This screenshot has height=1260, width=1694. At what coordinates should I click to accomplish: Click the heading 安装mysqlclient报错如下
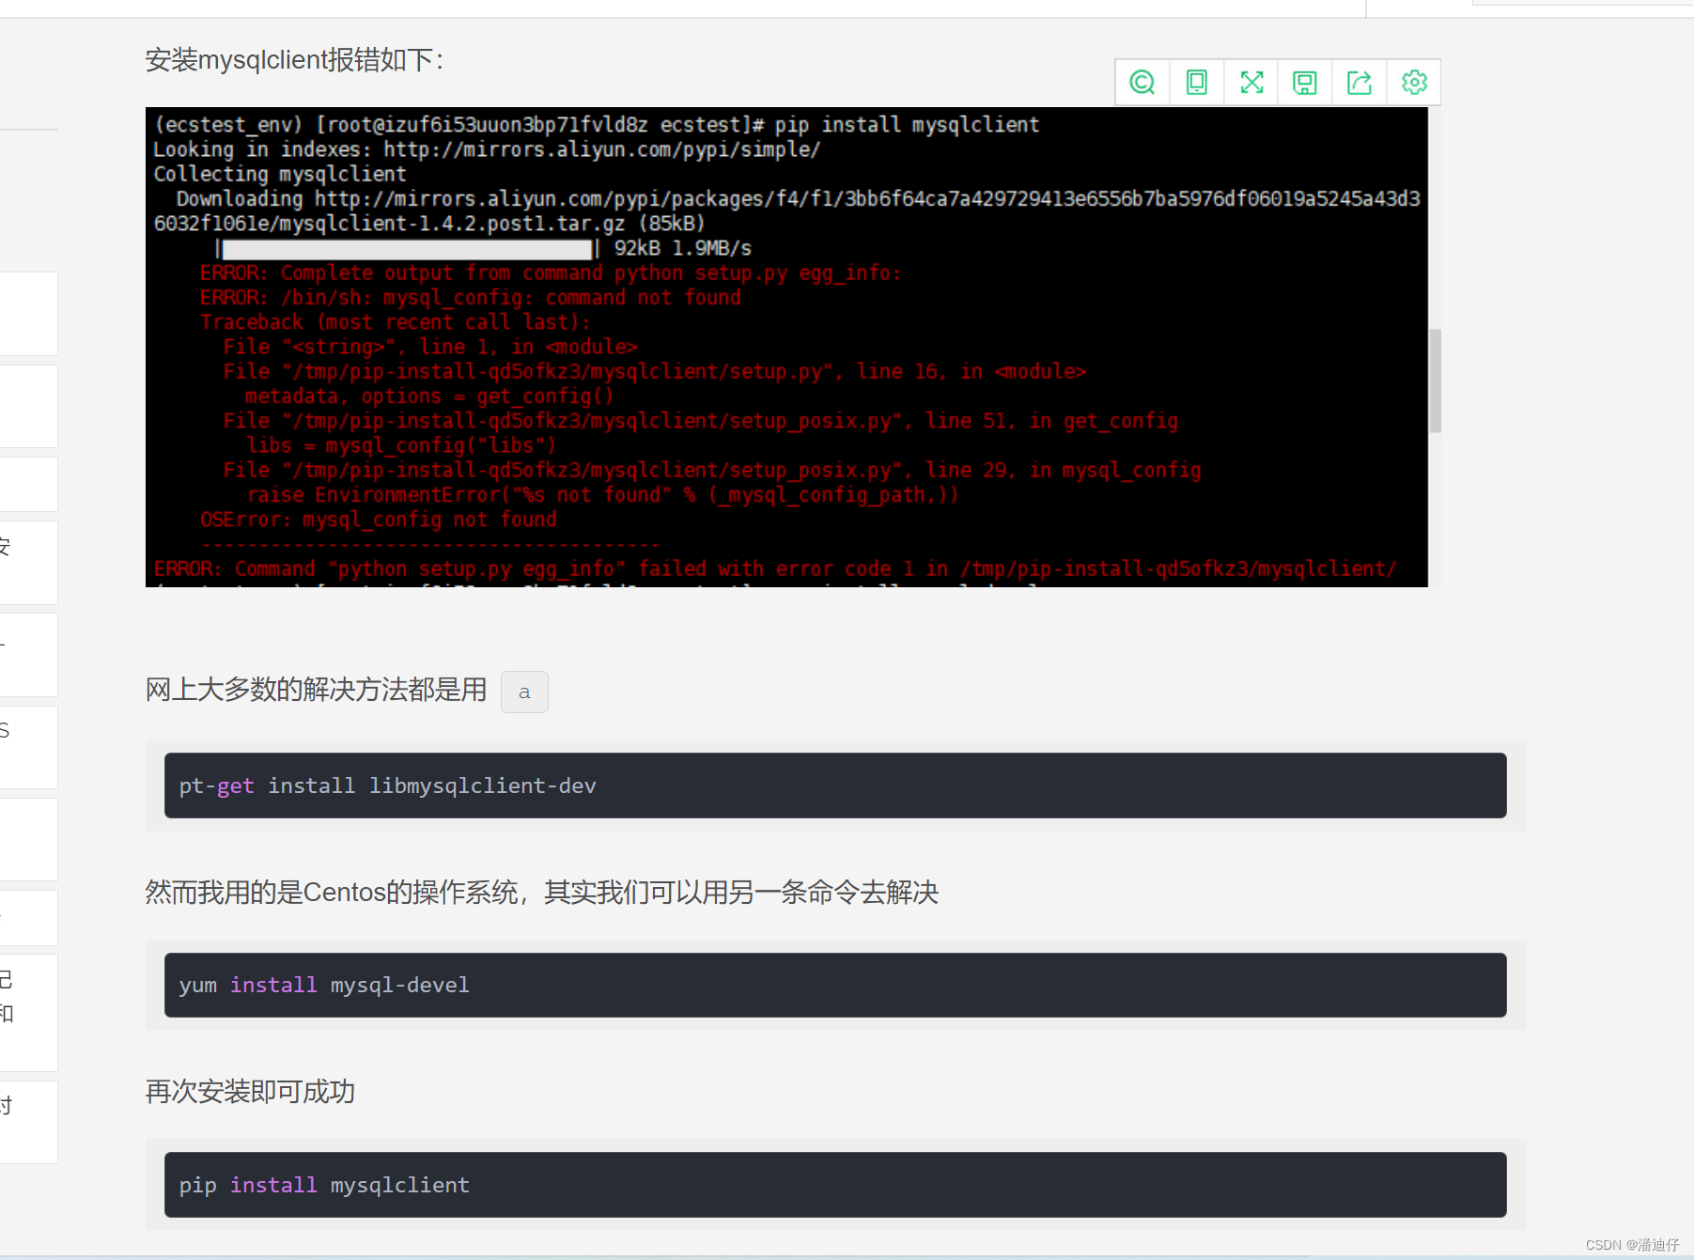(x=294, y=59)
